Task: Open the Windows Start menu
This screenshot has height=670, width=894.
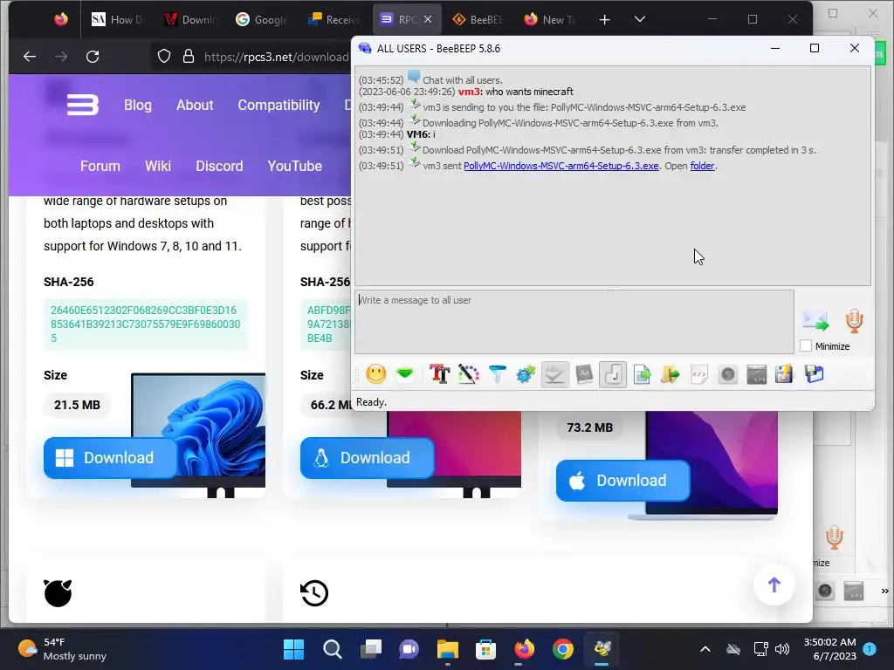Action: (x=293, y=649)
